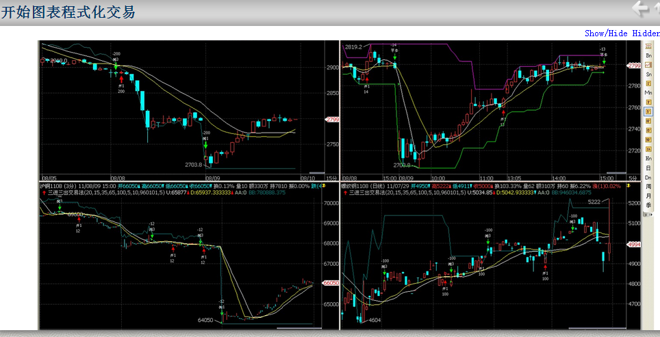This screenshot has width=660, height=337.
Task: Click the red arrow beside the 螺纹钢 三进三出交易法 indicator
Action: (x=346, y=193)
